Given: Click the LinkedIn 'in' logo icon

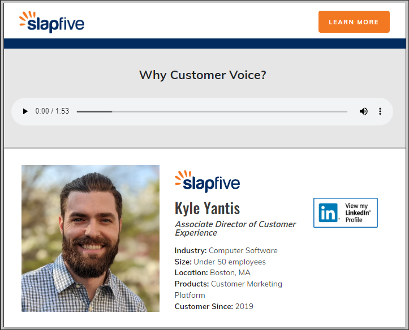Looking at the screenshot, I should pyautogui.click(x=328, y=212).
